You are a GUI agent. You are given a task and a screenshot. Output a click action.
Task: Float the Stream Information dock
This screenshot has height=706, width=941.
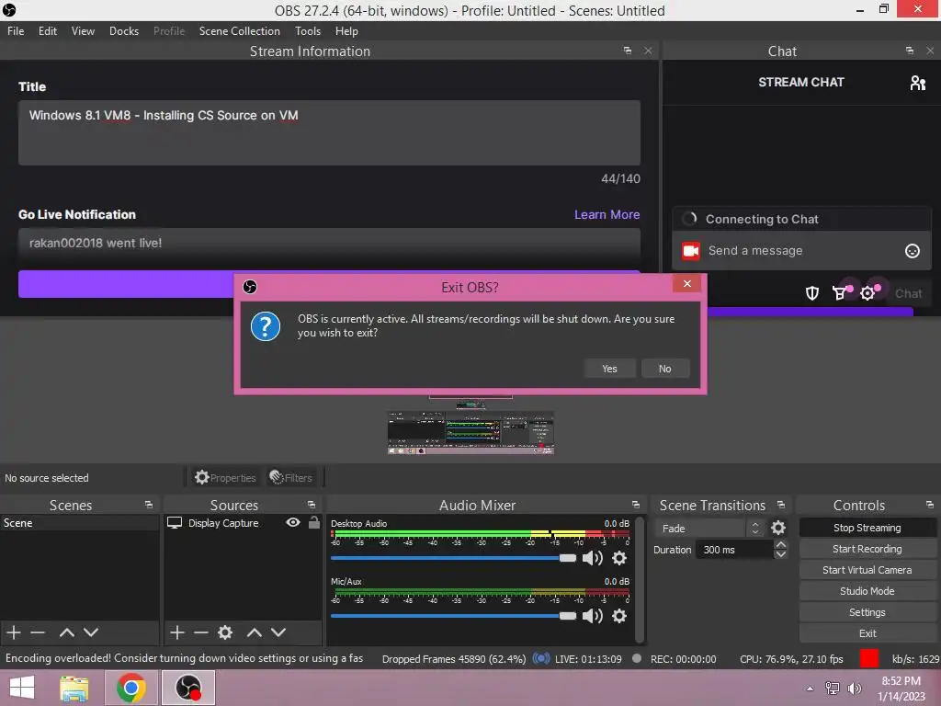[x=627, y=51]
